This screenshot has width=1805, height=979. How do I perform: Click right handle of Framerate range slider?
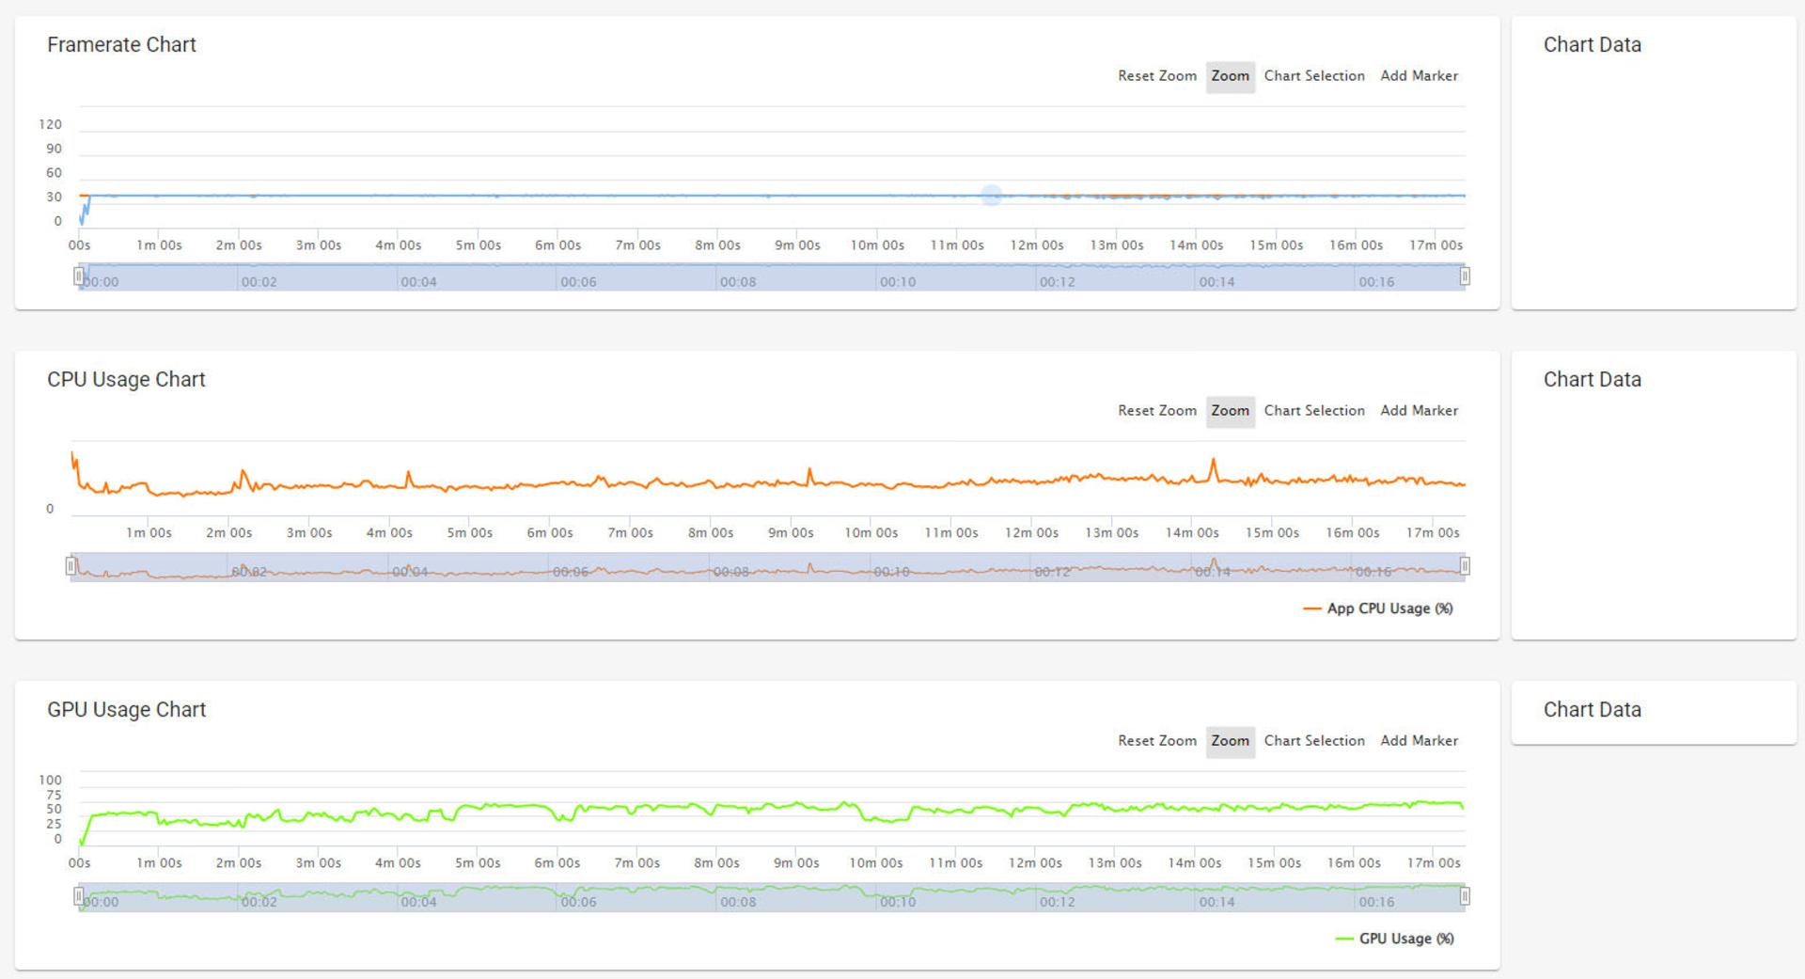[1465, 276]
